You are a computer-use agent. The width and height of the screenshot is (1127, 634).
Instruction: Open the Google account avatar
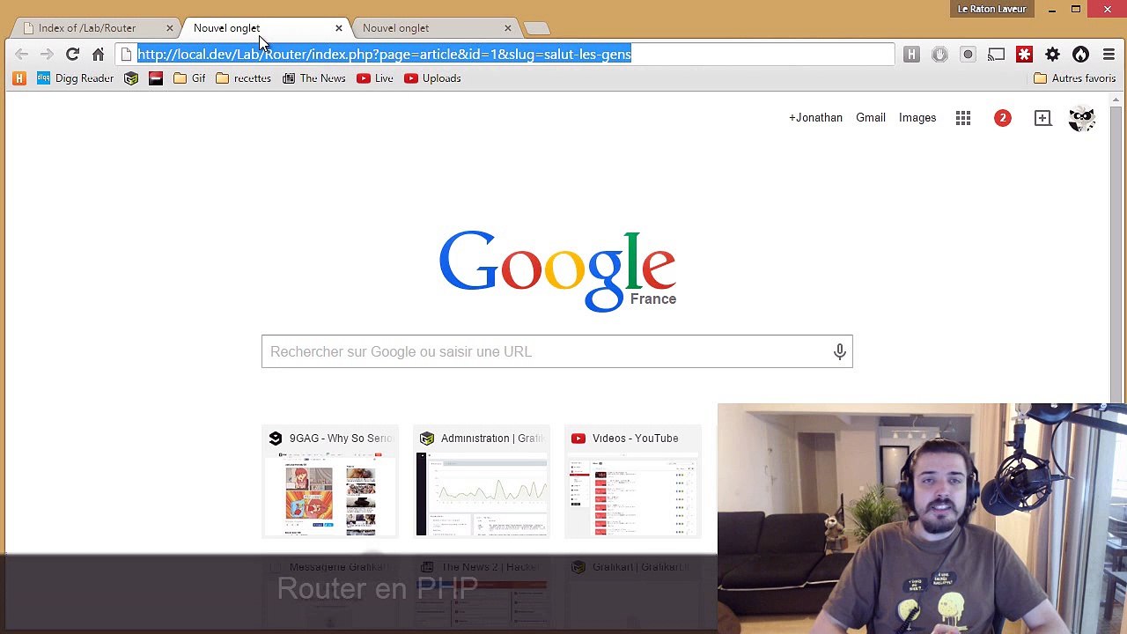pyautogui.click(x=1082, y=118)
